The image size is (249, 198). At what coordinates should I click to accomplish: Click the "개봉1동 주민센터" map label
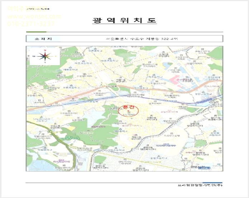[x=121, y=81]
